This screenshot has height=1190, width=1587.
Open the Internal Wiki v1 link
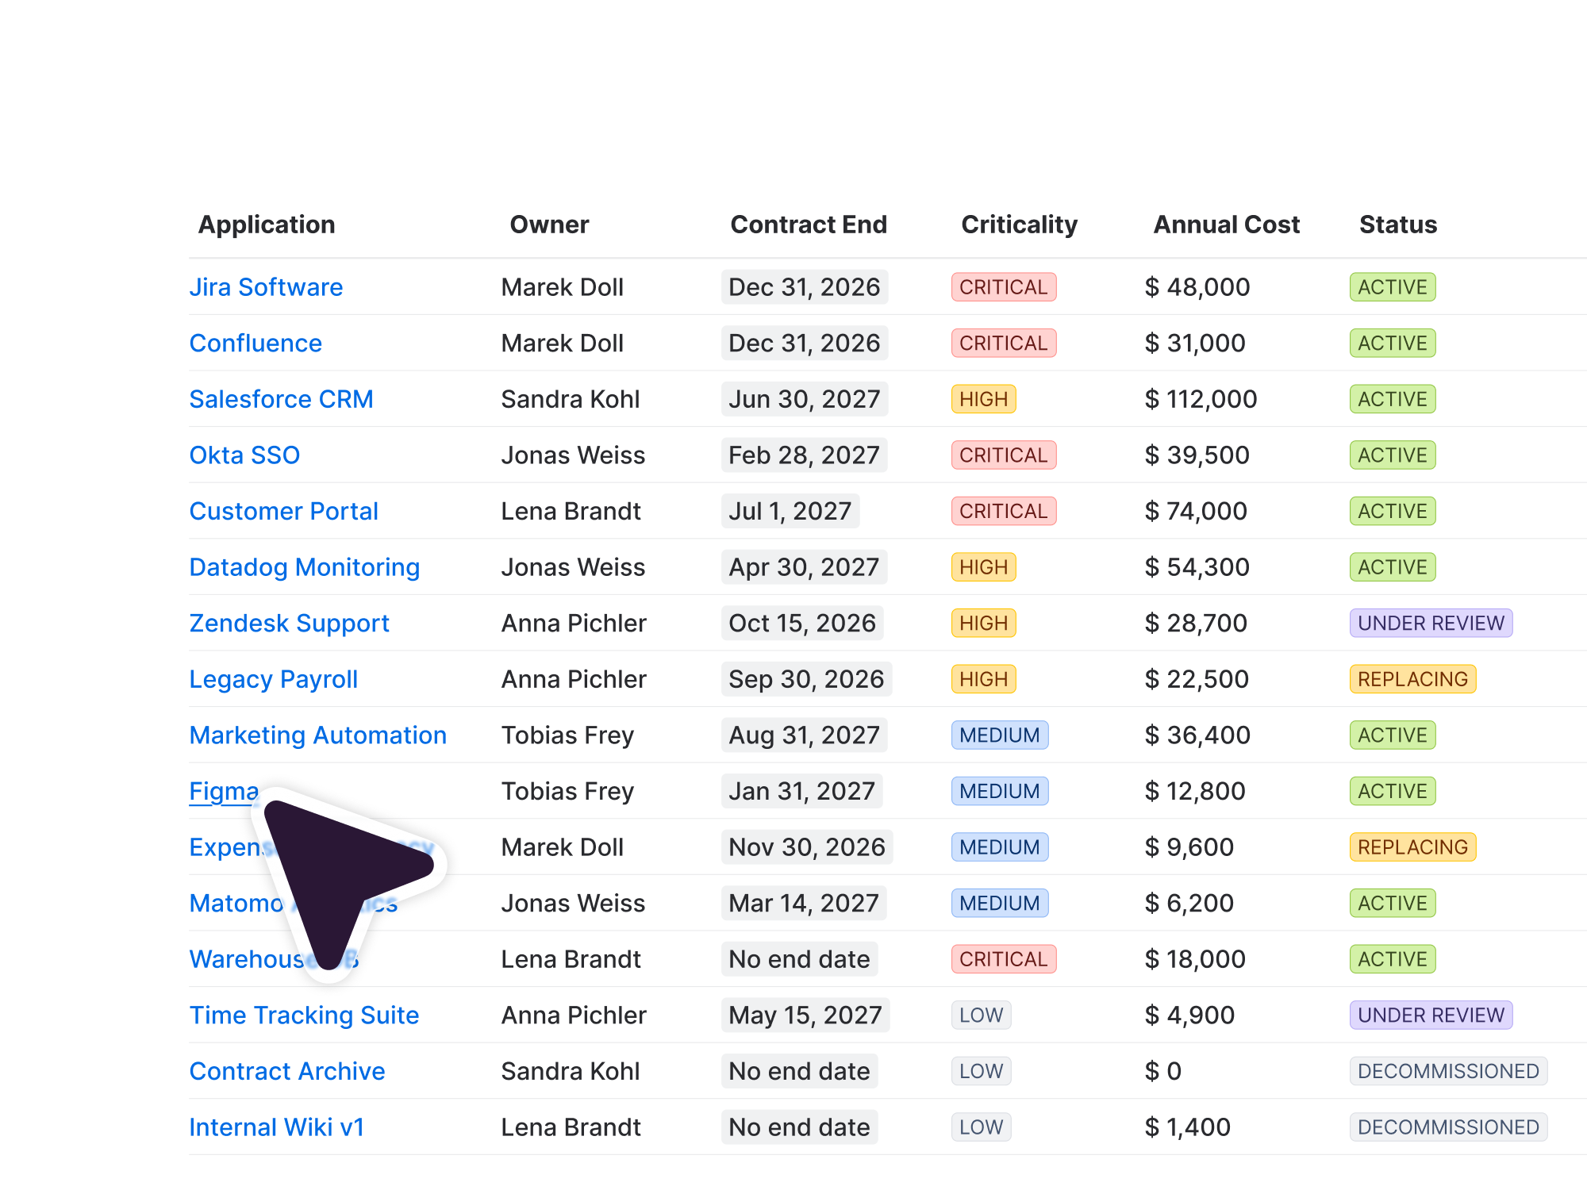click(x=276, y=1127)
